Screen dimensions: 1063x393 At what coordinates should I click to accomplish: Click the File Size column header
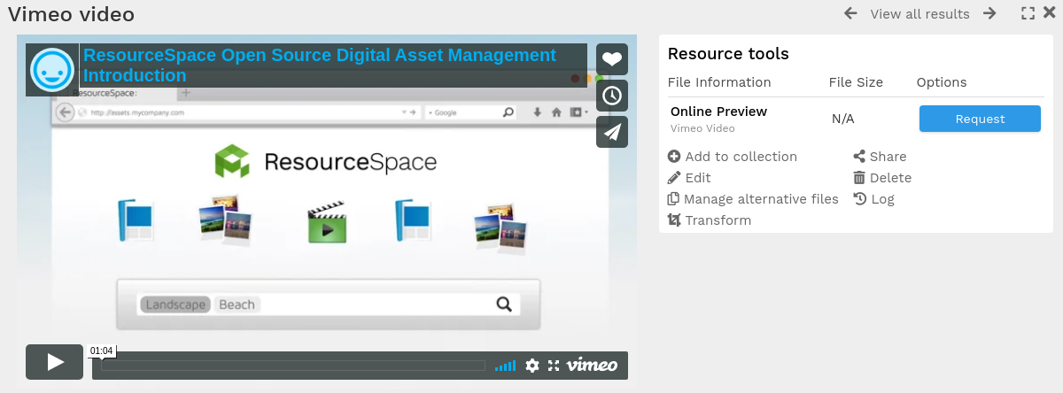[x=856, y=82]
